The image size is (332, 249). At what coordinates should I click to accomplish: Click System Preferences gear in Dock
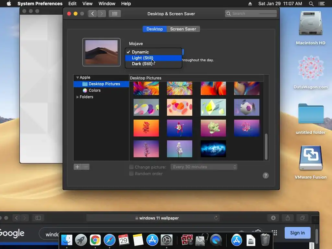167,240
